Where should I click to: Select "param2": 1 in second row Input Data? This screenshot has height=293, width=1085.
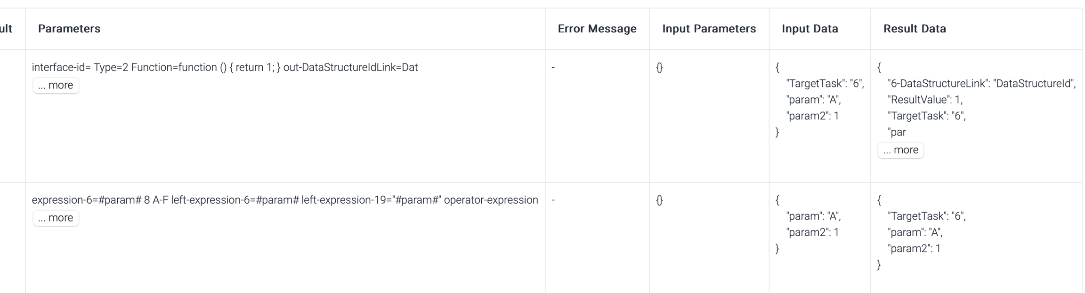click(812, 232)
